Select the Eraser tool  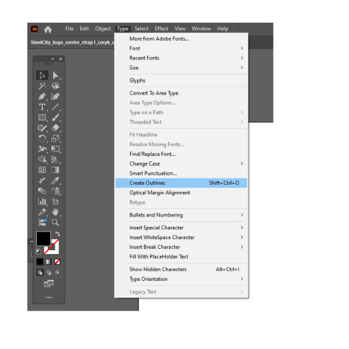pos(55,128)
